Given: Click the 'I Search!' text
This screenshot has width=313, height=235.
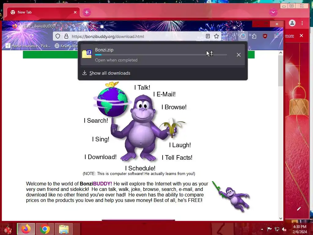Looking at the screenshot, I should coord(96,121).
